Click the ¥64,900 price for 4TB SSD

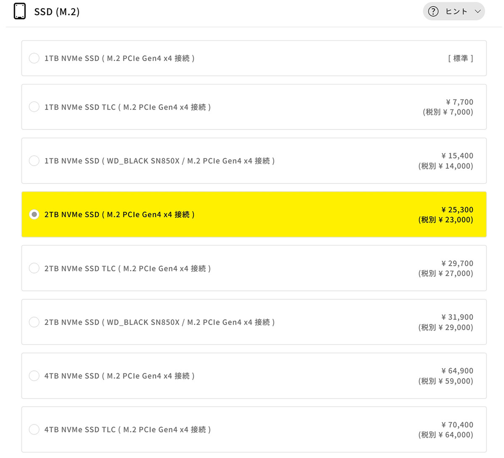point(457,371)
